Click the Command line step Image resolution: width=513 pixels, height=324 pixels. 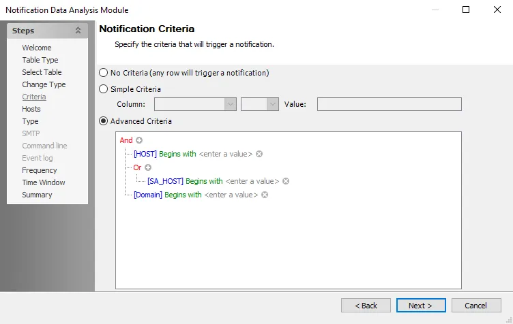[44, 146]
